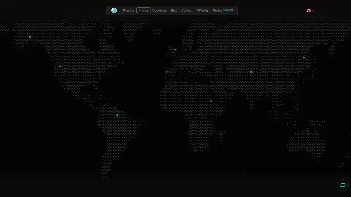This screenshot has width=351, height=197.
Task: Navigate to the Blog
Action: pos(174,11)
